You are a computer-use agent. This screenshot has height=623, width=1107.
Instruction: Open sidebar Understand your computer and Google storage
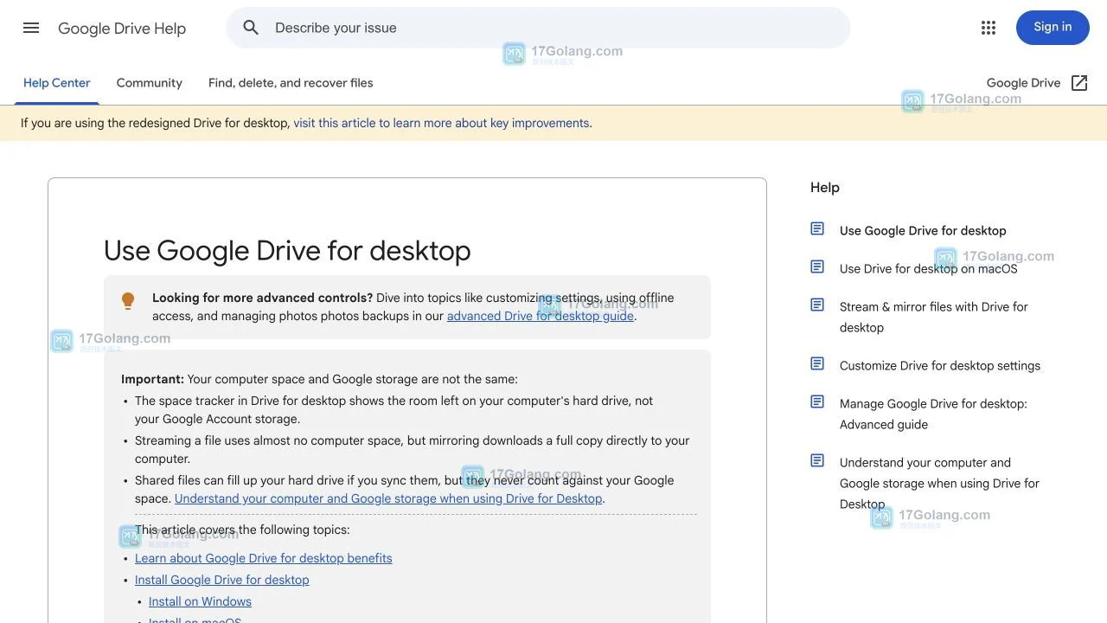tap(939, 483)
